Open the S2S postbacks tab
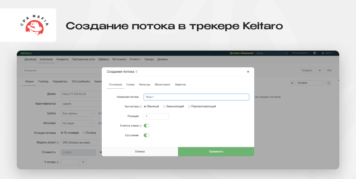The height and width of the screenshot is (179, 356). (x=80, y=81)
